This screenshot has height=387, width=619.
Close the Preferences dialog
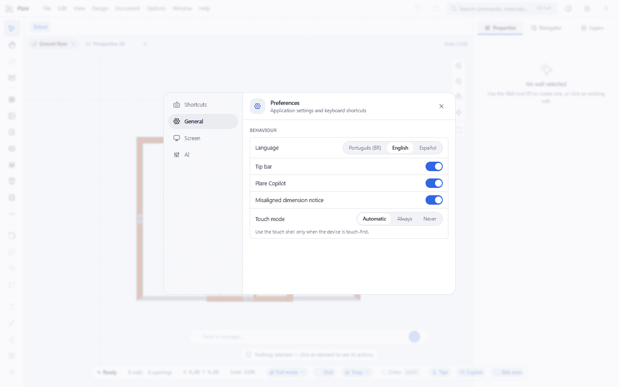point(441,106)
